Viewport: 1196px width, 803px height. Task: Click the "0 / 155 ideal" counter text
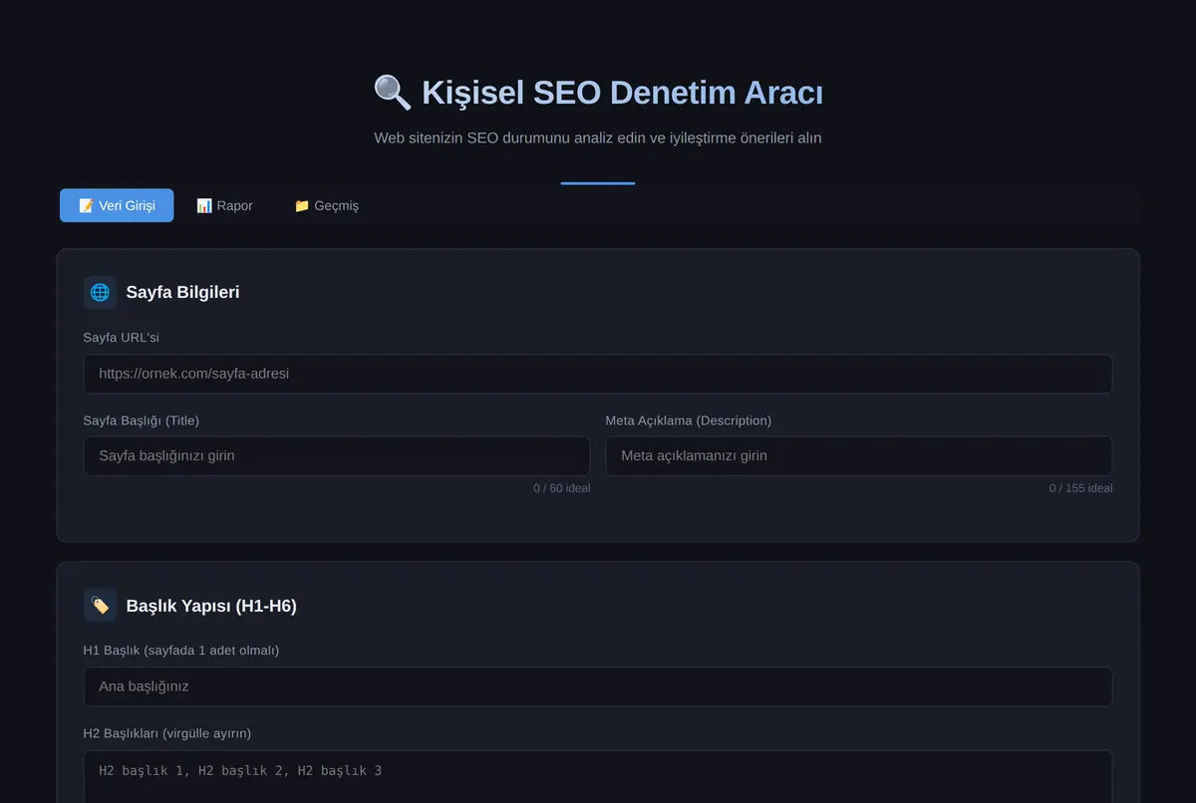(1080, 488)
